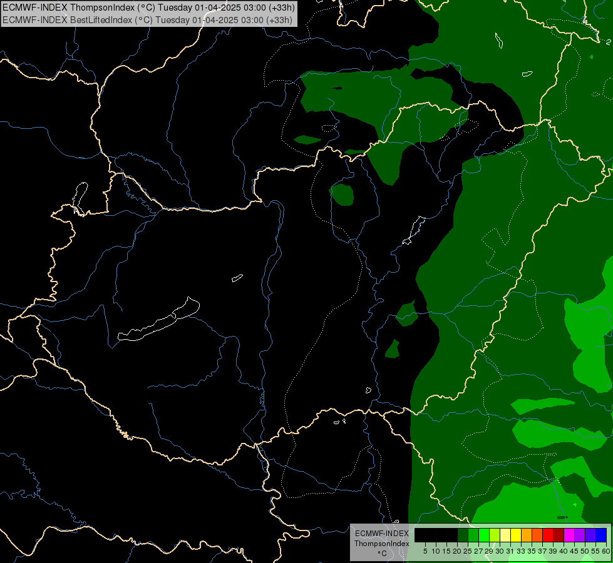Viewport: 613px width, 563px height.
Task: Click the legend value '37'
Action: coord(542,551)
